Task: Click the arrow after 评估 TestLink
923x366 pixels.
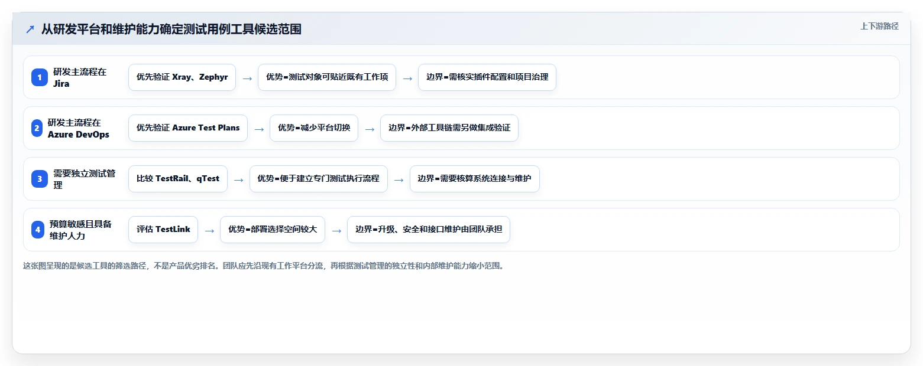Action: (x=209, y=230)
